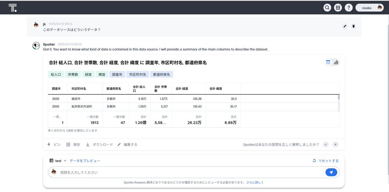Select the 世帯数 token chip
Viewport: 389px width, 192px height.
click(73, 74)
